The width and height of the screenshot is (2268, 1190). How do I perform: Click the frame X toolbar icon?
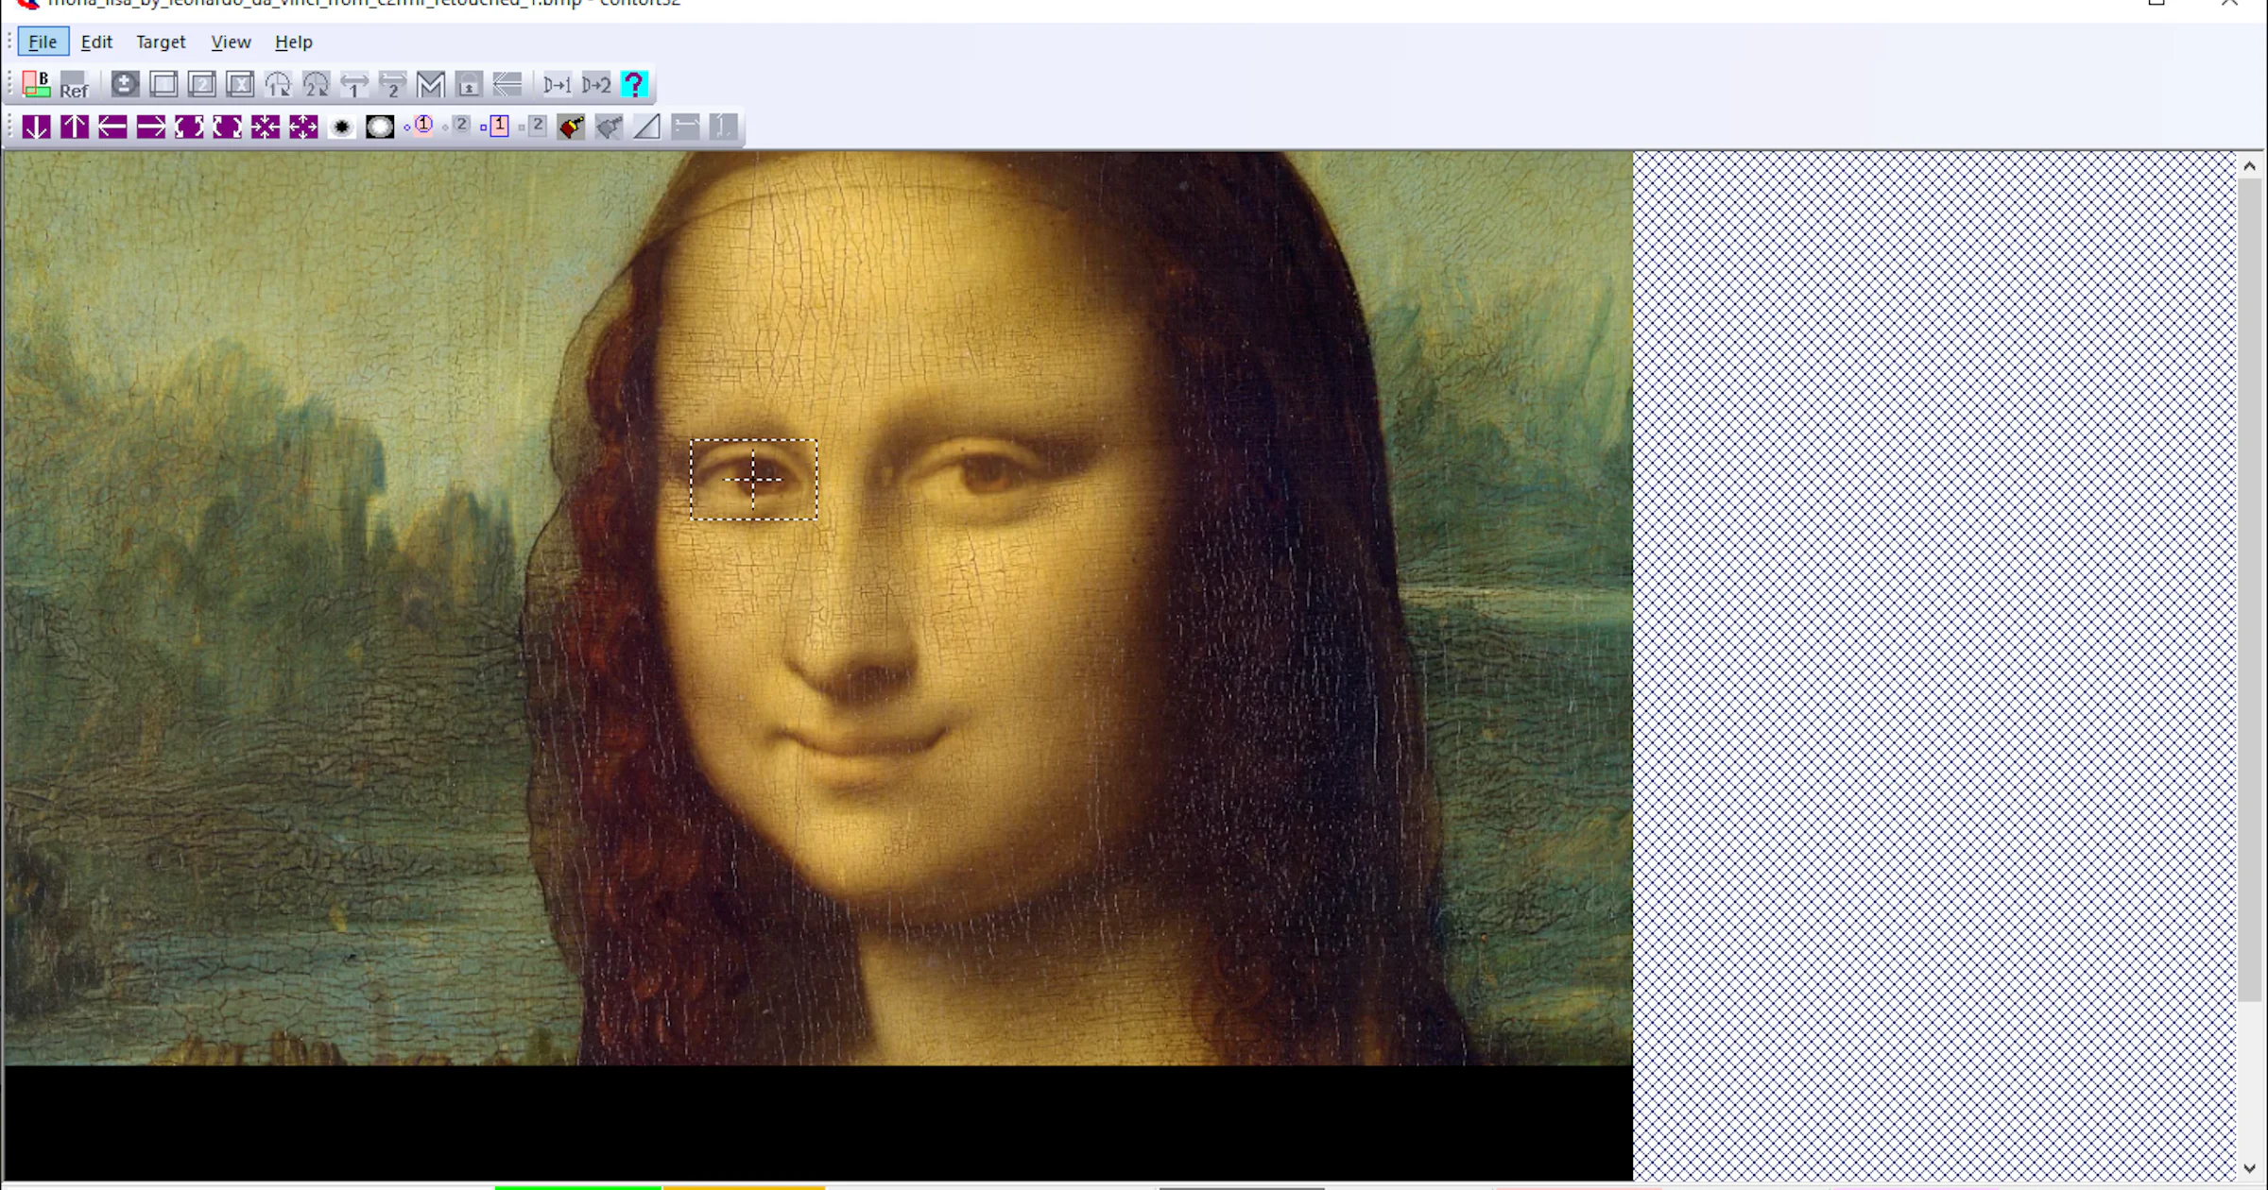coord(240,84)
